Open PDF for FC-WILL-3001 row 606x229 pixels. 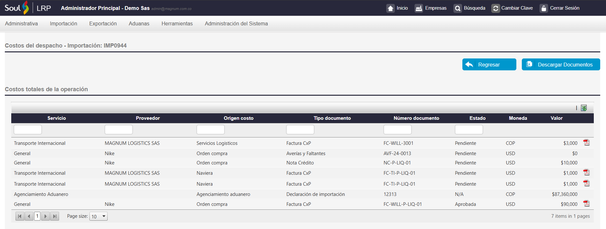coord(586,143)
